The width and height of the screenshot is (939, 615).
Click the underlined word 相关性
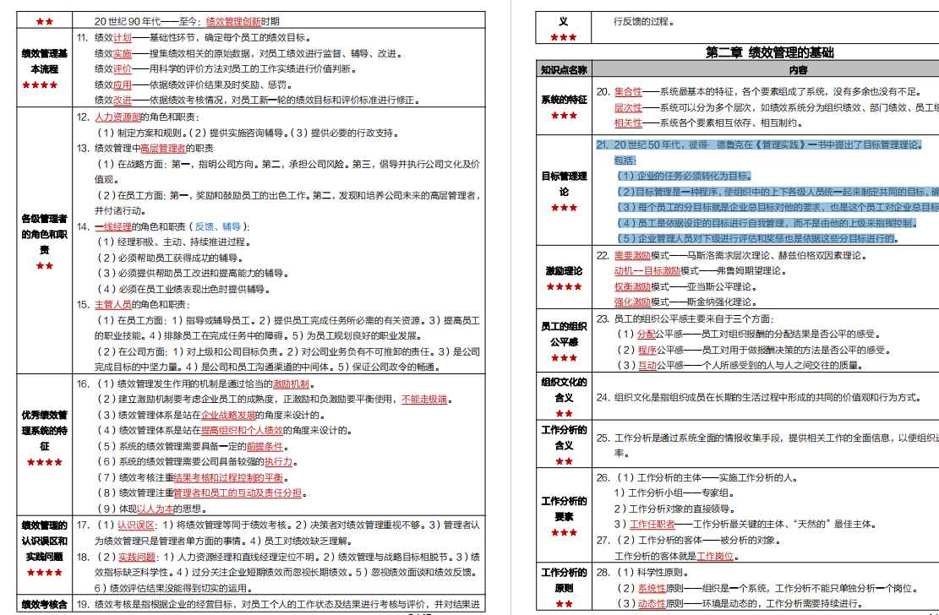coord(628,123)
